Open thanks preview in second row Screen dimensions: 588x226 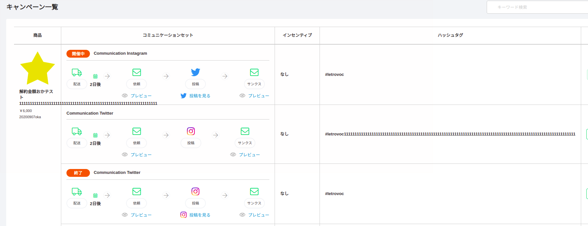click(x=245, y=155)
